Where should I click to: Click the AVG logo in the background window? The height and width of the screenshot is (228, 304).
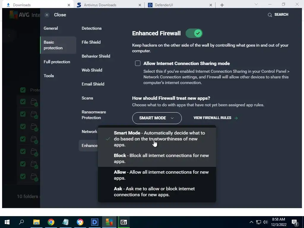click(x=13, y=15)
